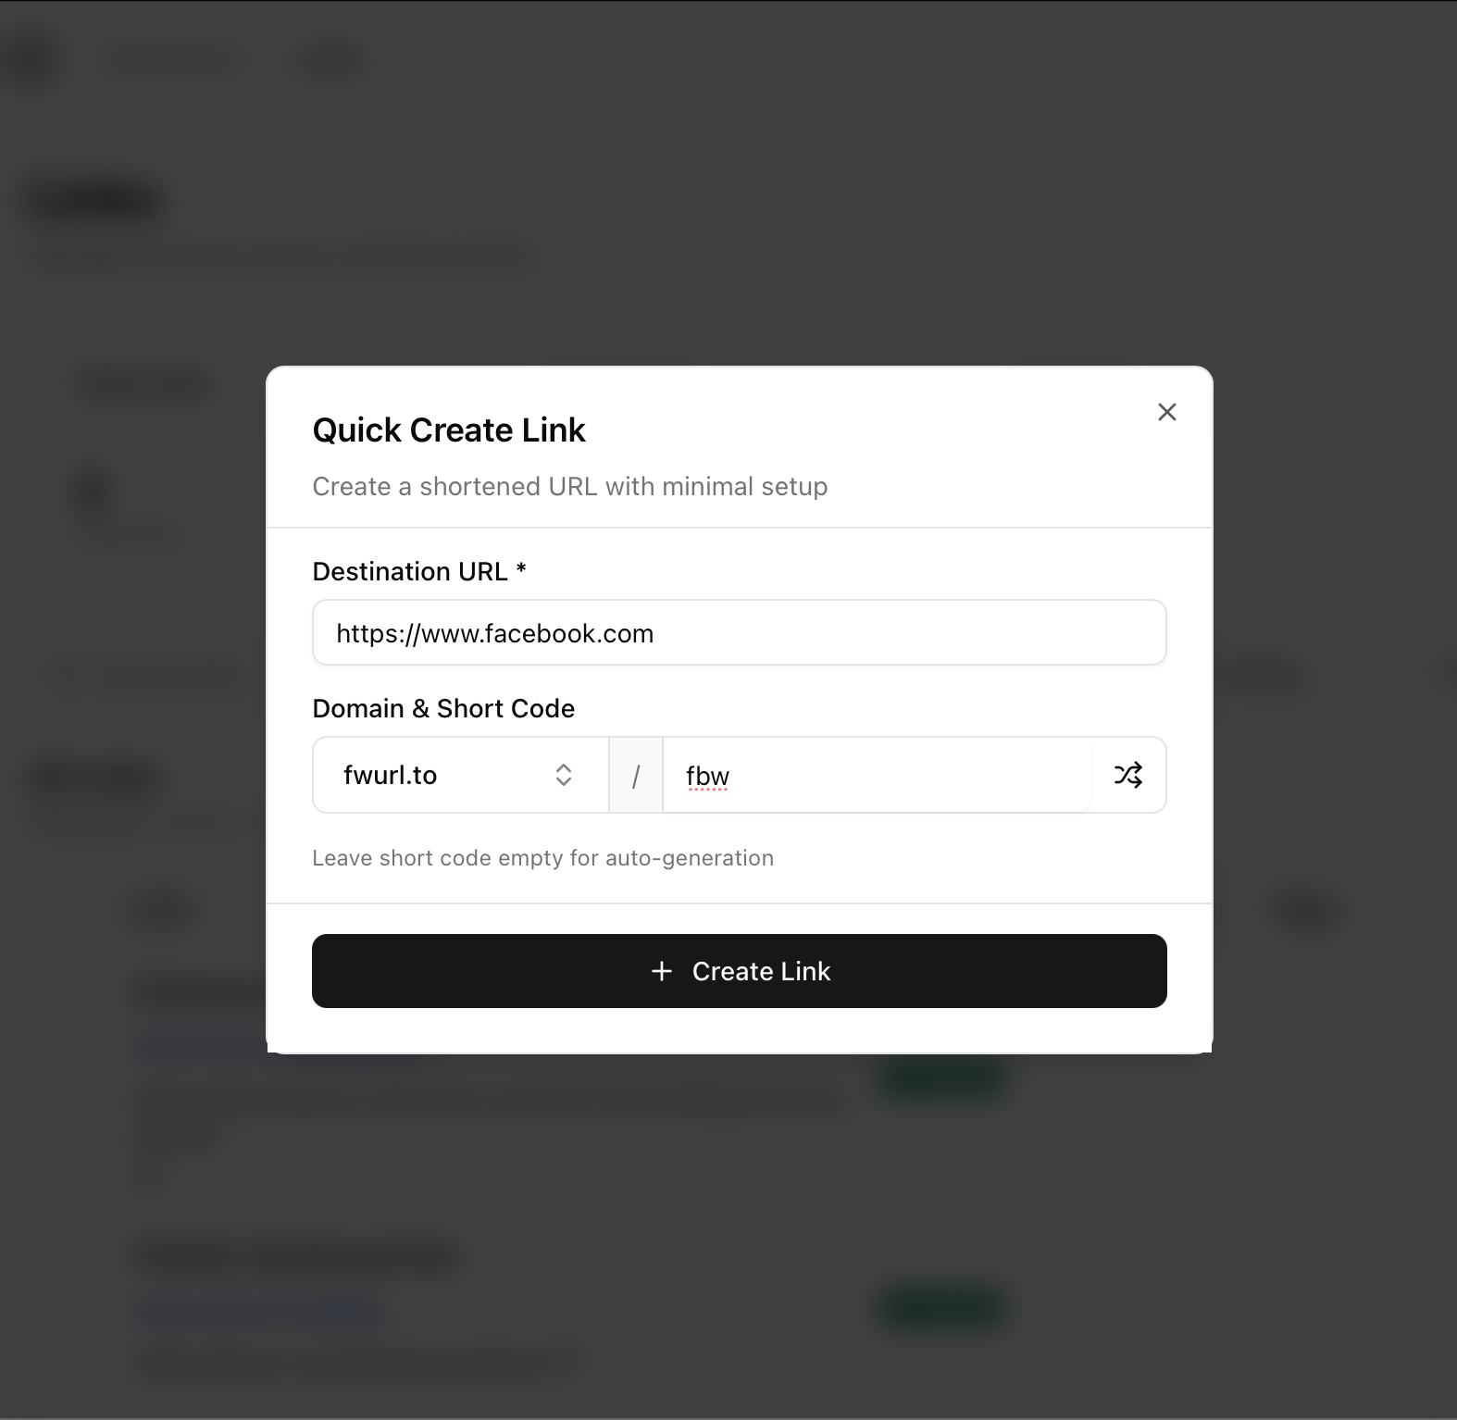Close the Quick Create Link dialog with X
The height and width of the screenshot is (1420, 1457).
pyautogui.click(x=1166, y=412)
